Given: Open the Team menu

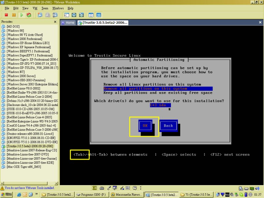Looking at the screenshot, I should [x=45, y=8].
